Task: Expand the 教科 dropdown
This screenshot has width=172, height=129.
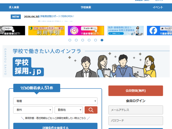Action: [33, 110]
